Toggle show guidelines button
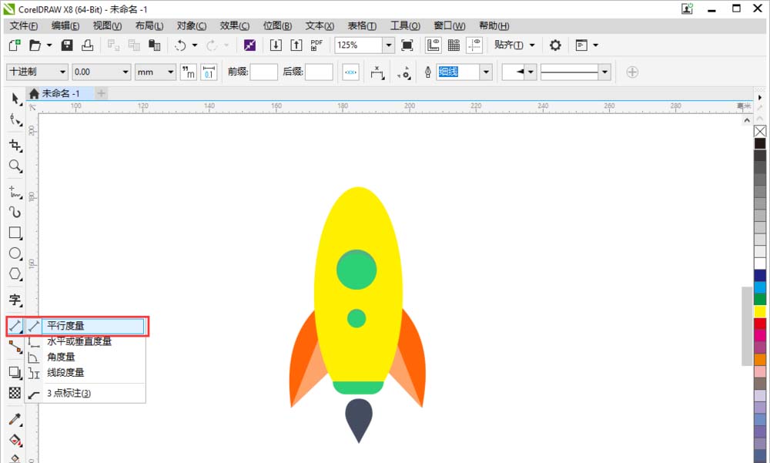Screen dimensions: 770x463 click(475, 45)
